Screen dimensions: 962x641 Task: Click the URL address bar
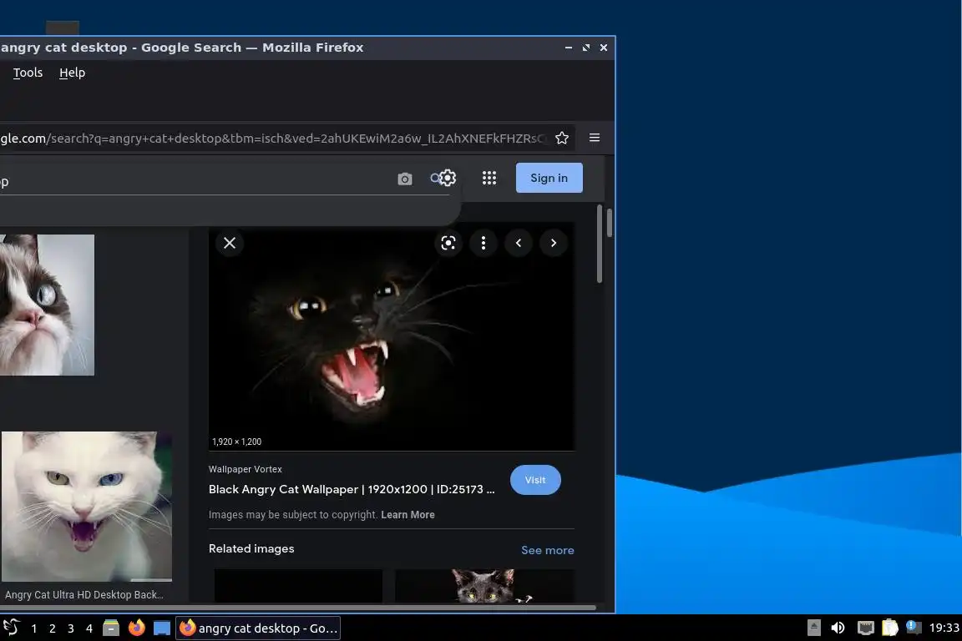(273, 138)
